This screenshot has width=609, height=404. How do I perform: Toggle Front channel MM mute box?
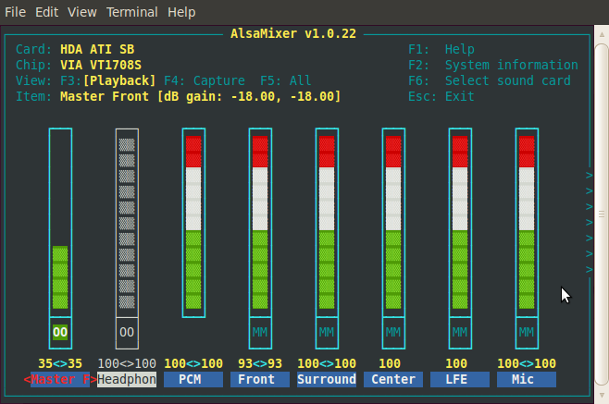click(x=260, y=332)
